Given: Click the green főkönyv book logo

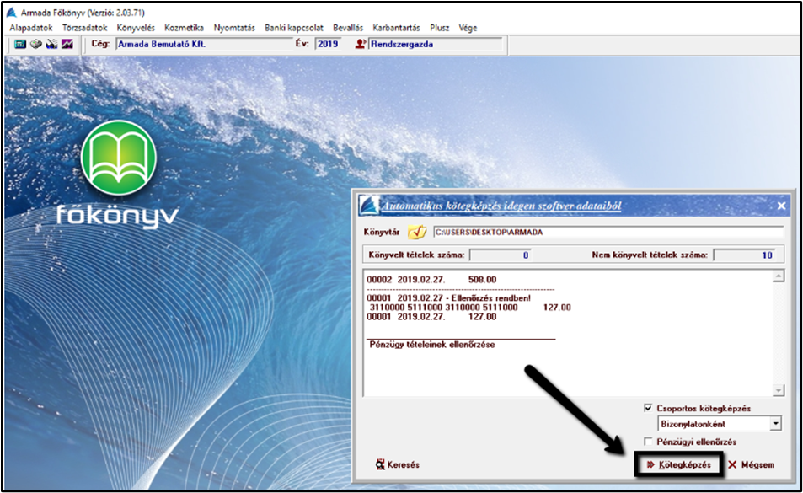Looking at the screenshot, I should [118, 158].
